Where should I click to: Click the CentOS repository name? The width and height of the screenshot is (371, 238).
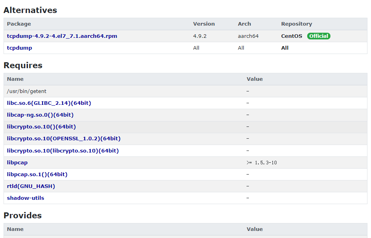click(x=291, y=36)
